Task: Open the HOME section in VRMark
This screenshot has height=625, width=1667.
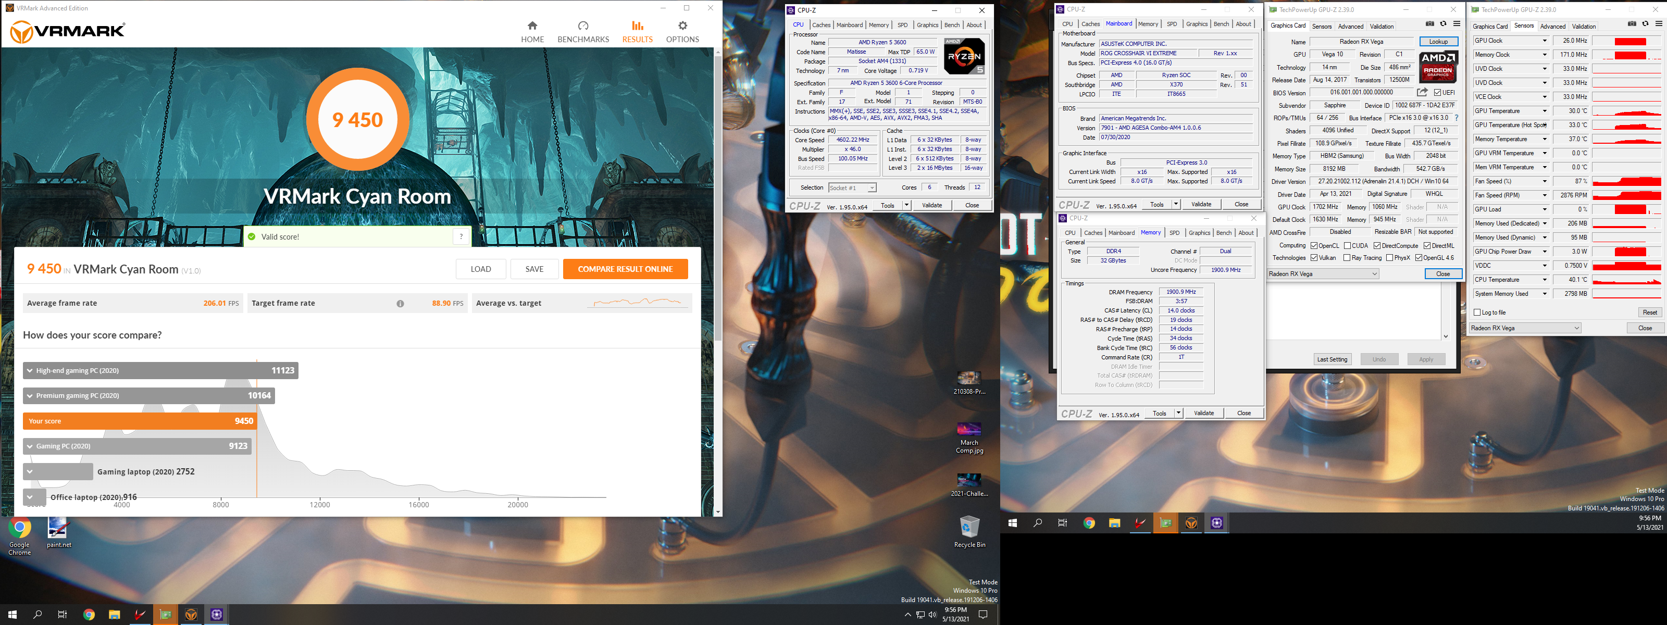Action: click(x=532, y=31)
